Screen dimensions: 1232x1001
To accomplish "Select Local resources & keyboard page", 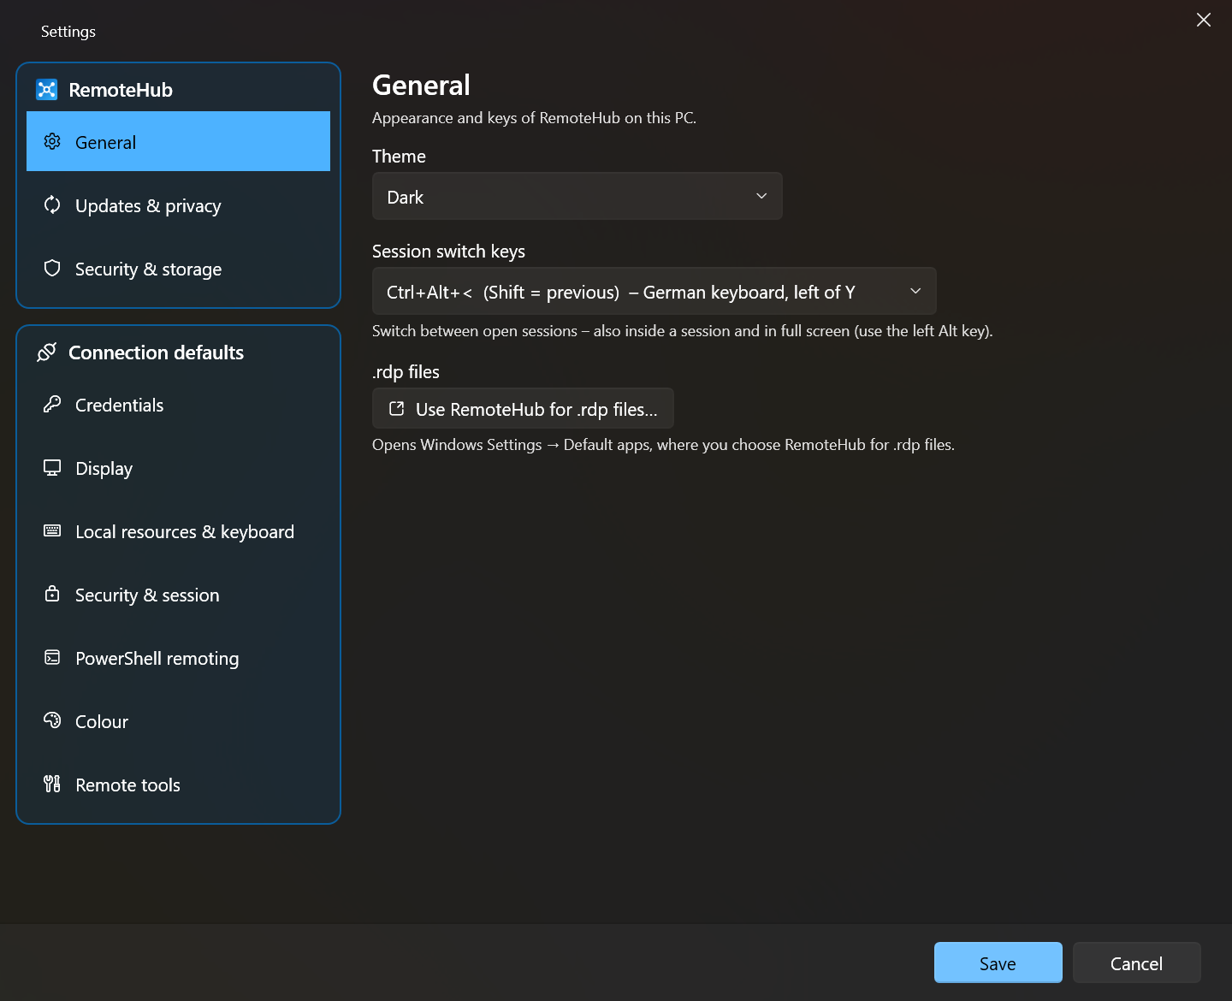I will (x=178, y=531).
